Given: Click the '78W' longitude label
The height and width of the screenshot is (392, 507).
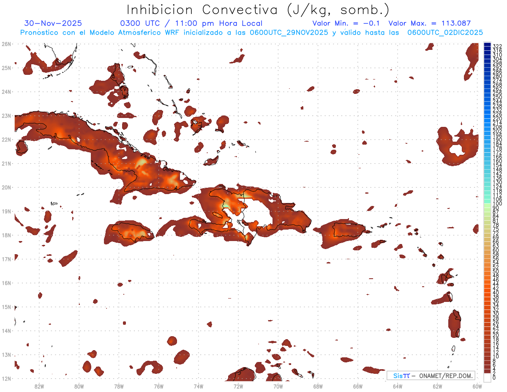Looking at the screenshot, I should [119, 386].
